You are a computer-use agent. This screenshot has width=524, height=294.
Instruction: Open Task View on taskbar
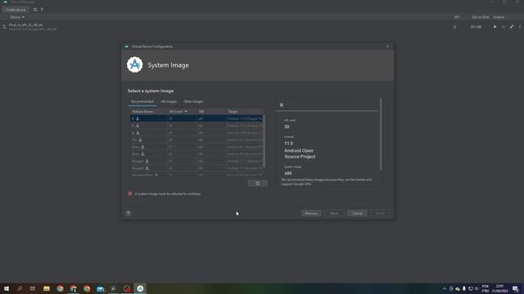[x=33, y=288]
